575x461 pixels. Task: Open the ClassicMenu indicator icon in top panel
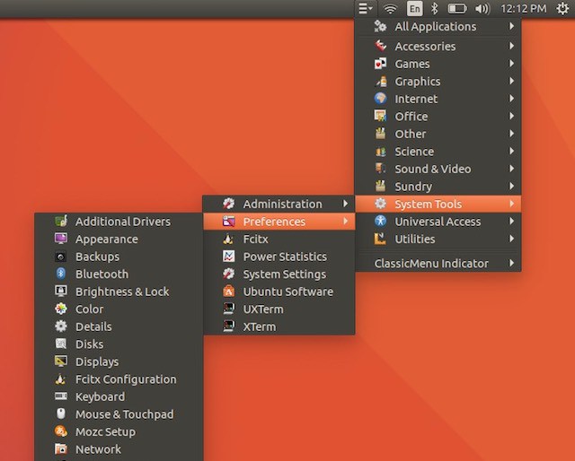365,8
